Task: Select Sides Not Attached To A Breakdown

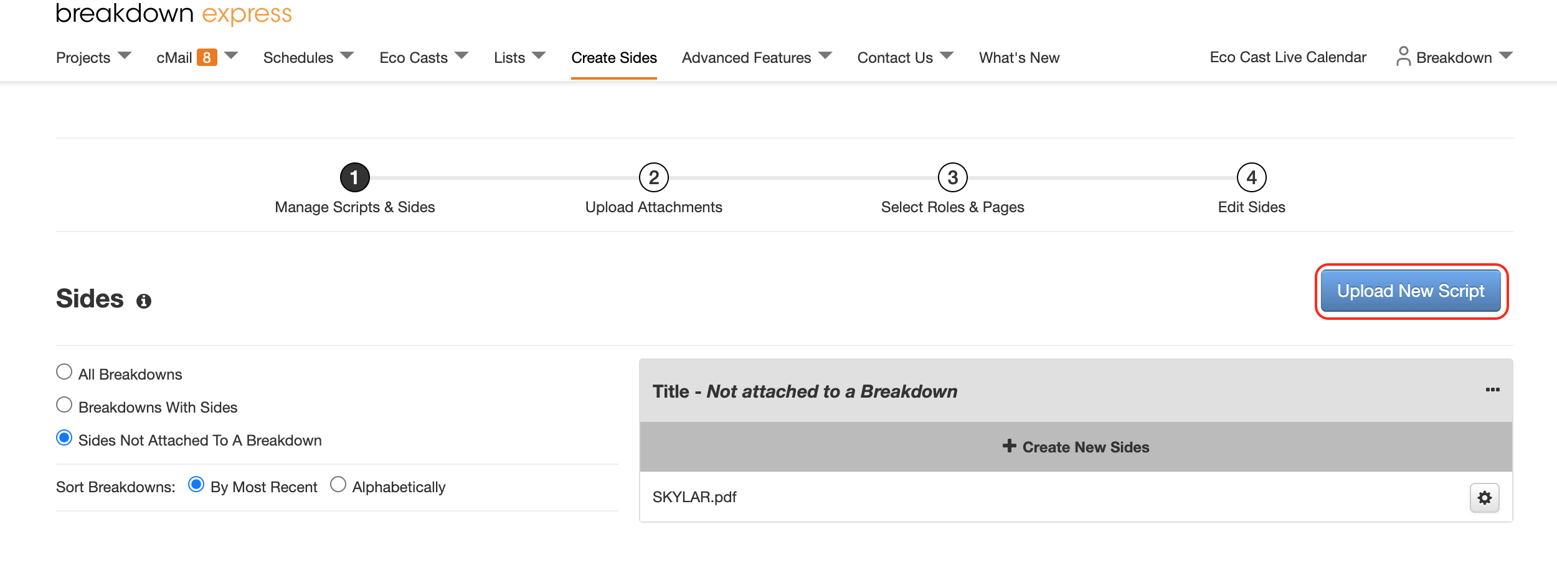Action: [x=64, y=438]
